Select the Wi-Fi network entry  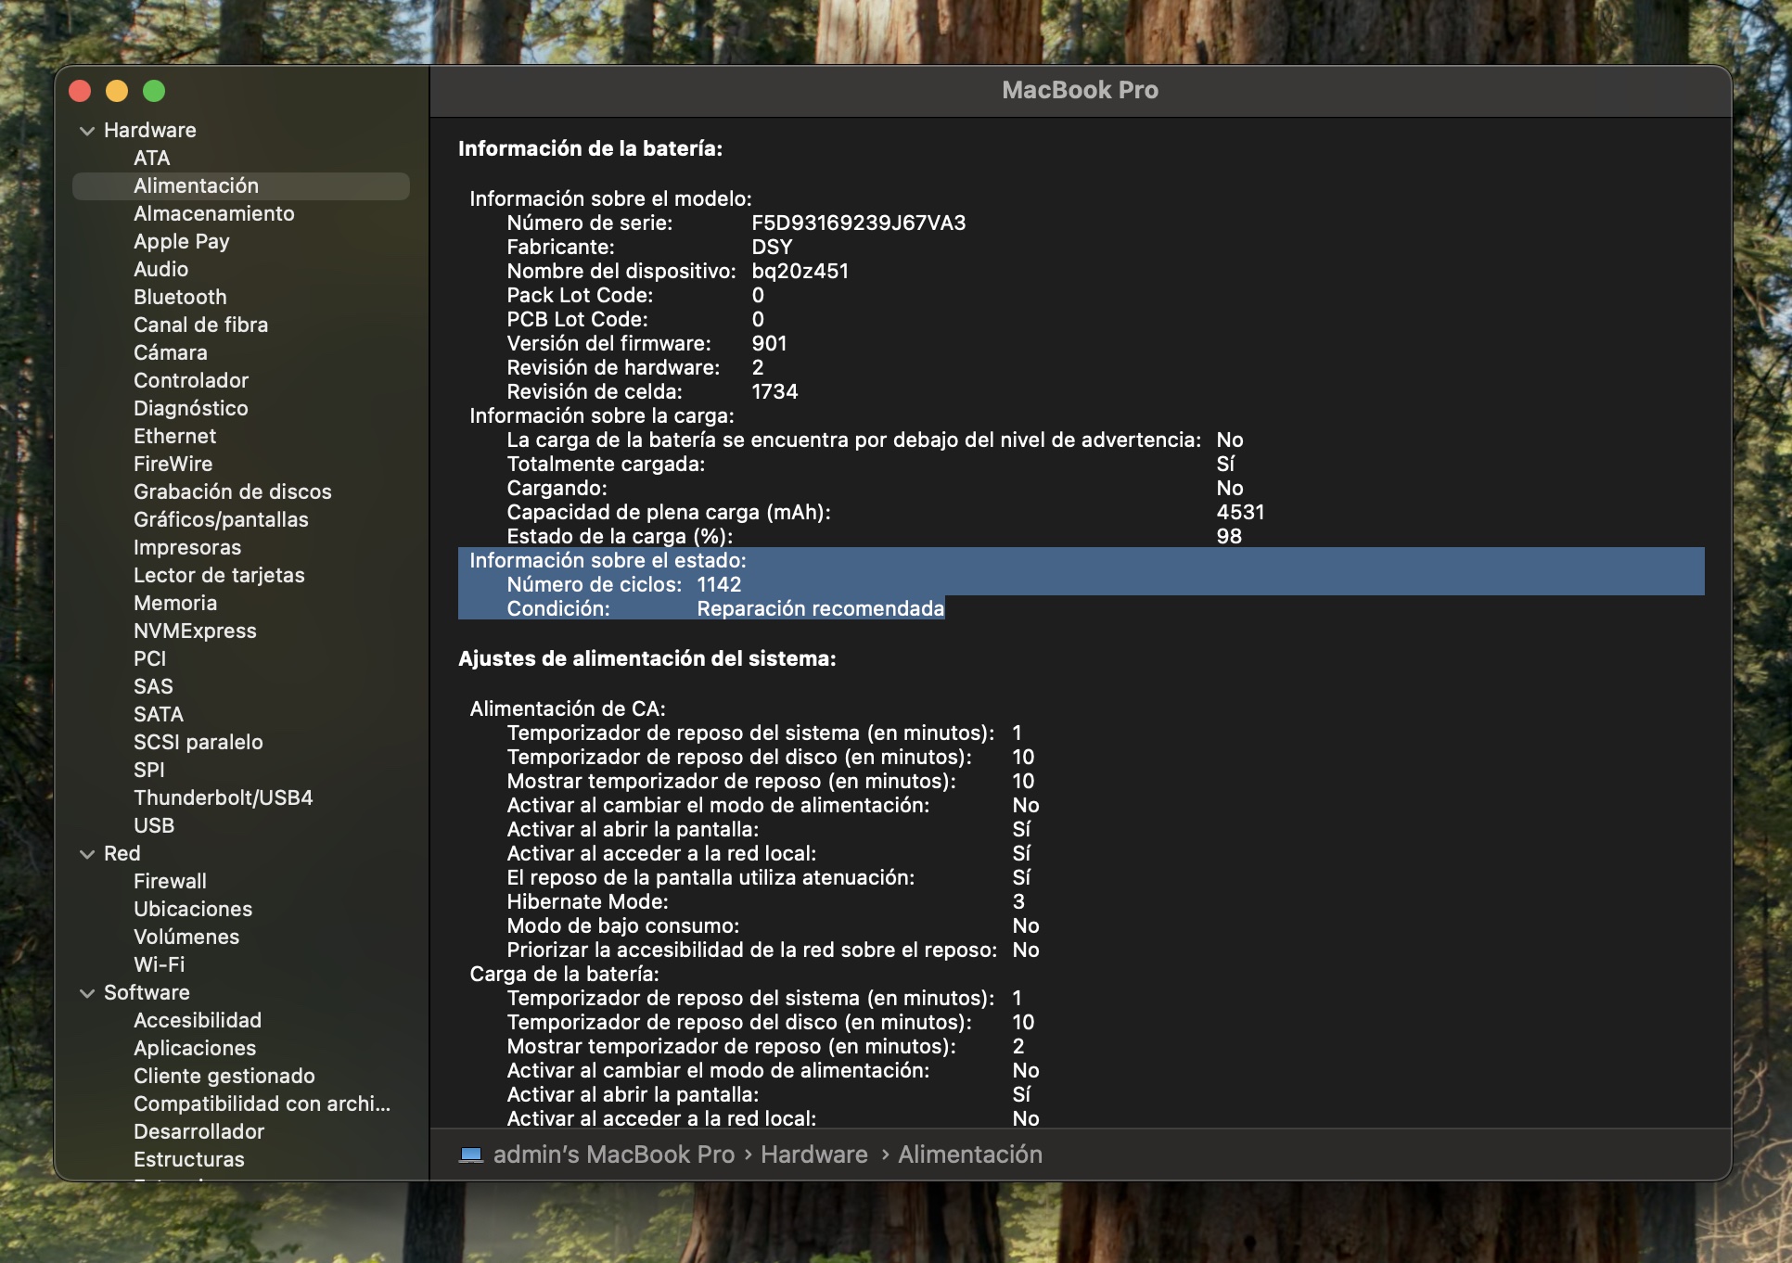pyautogui.click(x=159, y=964)
